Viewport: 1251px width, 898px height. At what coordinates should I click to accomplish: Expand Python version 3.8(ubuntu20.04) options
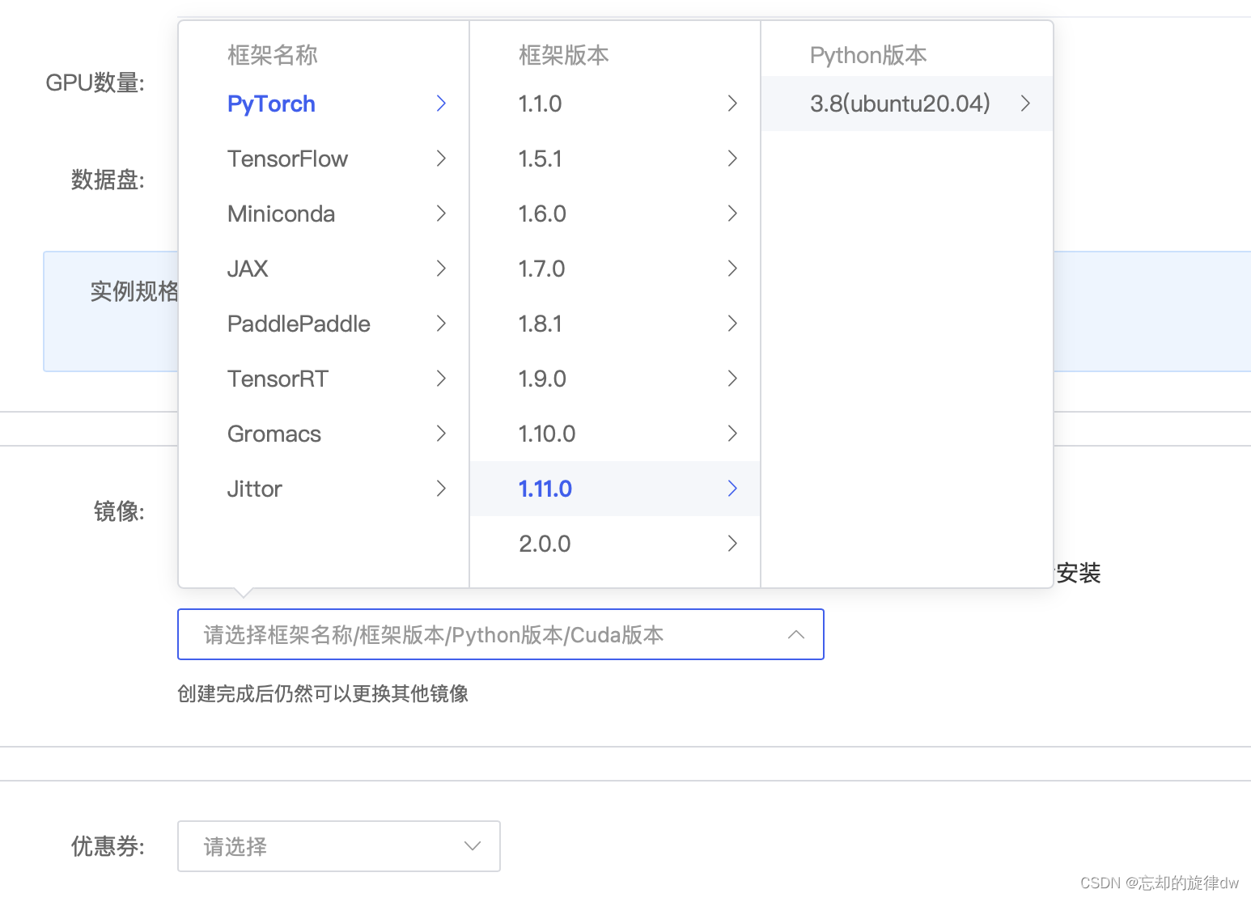pyautogui.click(x=1025, y=104)
